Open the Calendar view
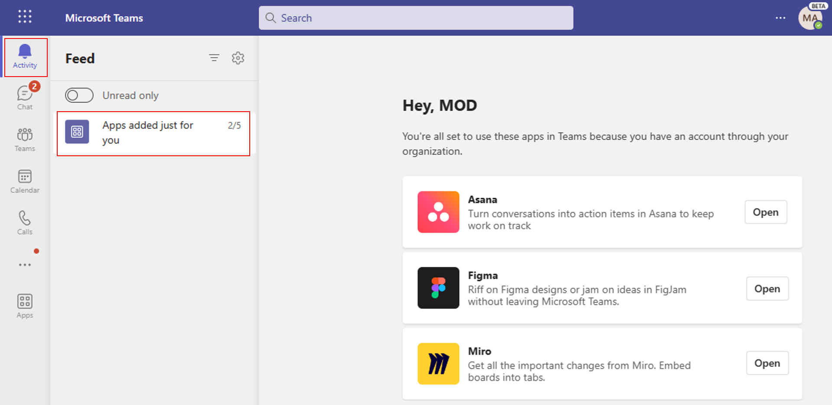The image size is (832, 405). [x=25, y=181]
